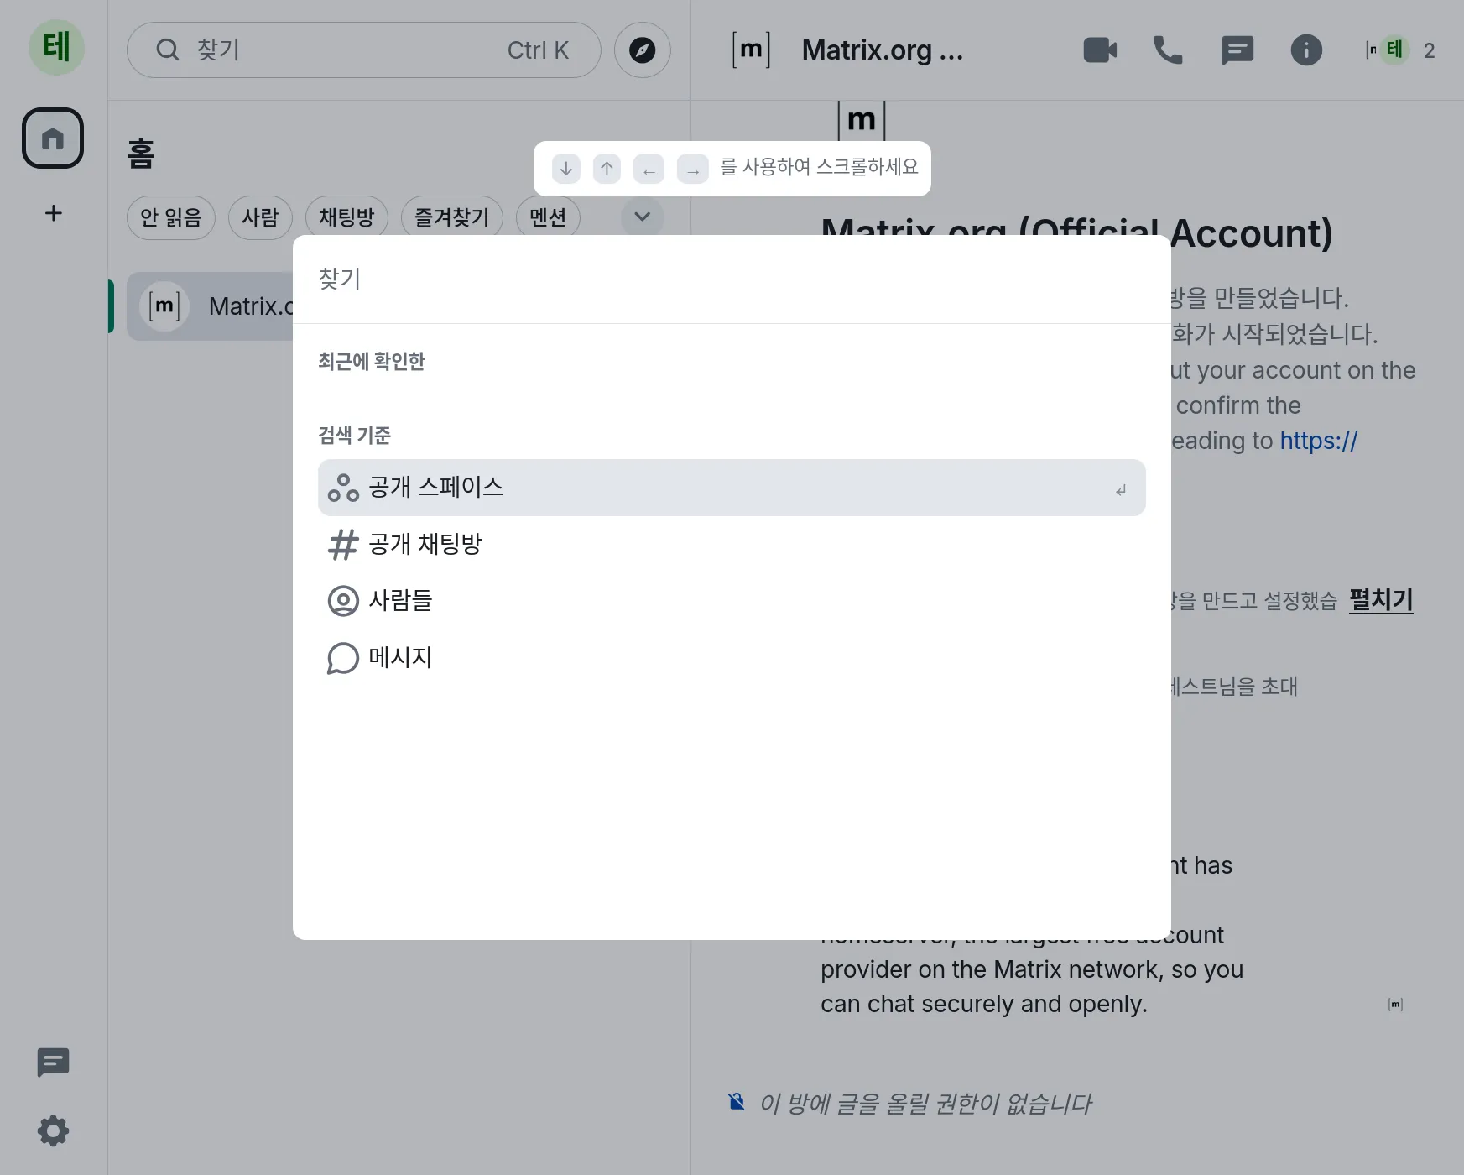
Task: Select 공개 채팅방 search option
Action: [x=732, y=545]
